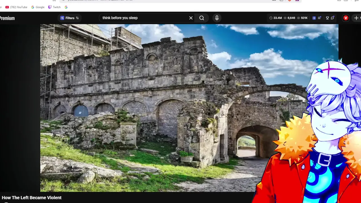Select the video title 'How The Left Became Violent'

tap(32, 198)
